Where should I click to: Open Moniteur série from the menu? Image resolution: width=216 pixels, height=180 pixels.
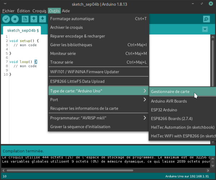[98, 54]
